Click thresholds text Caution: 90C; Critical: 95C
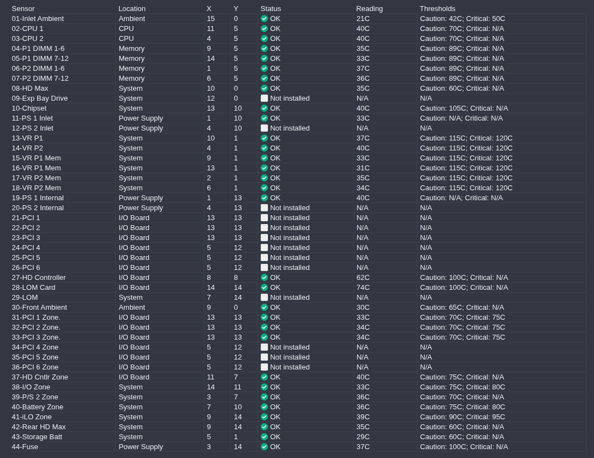This screenshot has height=458, width=594. (x=463, y=417)
